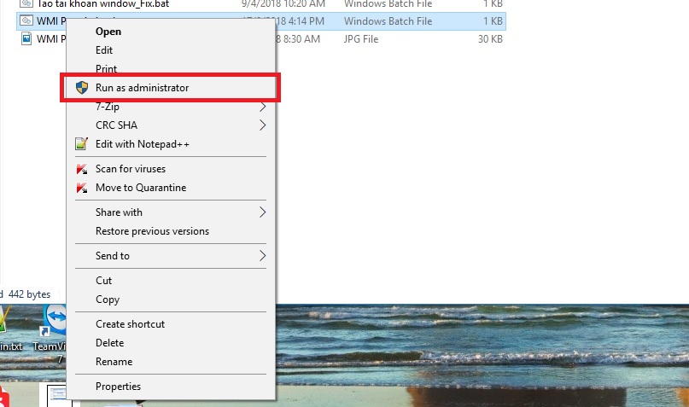
Task: Open Properties from the context menu
Action: pos(118,387)
